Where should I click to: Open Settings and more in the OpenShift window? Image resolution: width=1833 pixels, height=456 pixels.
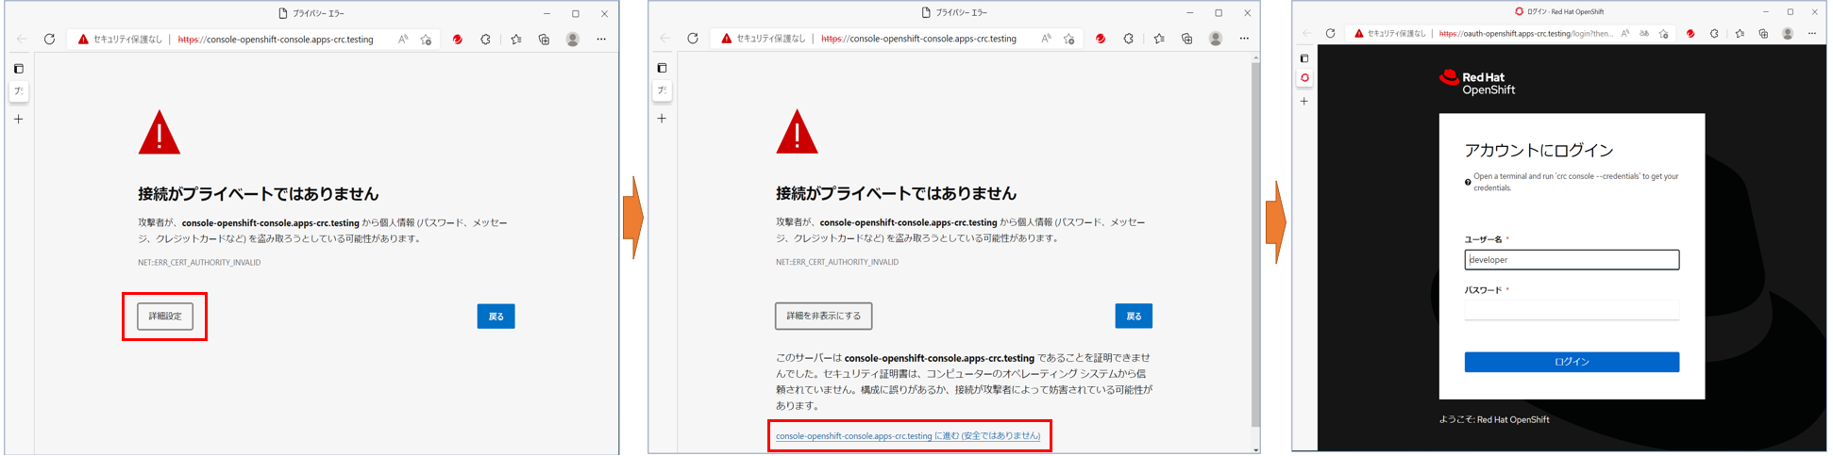pos(1812,33)
